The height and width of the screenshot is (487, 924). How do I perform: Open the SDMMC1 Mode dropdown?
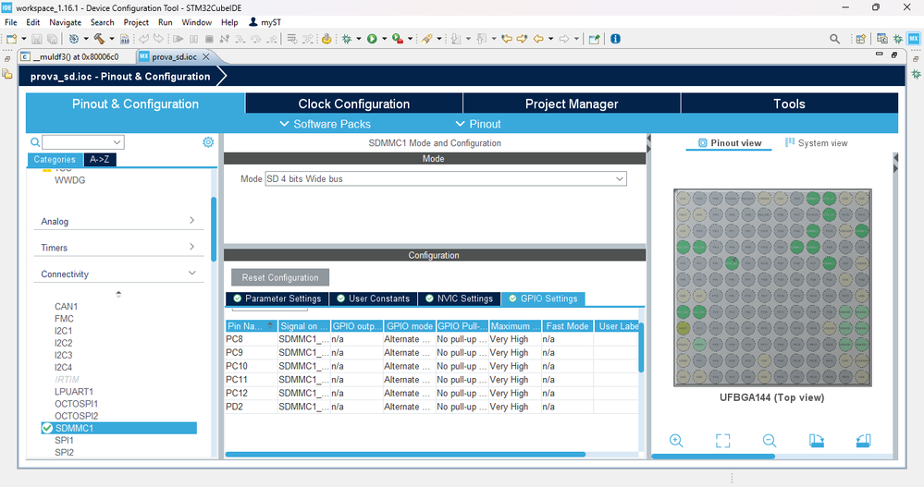pos(446,179)
